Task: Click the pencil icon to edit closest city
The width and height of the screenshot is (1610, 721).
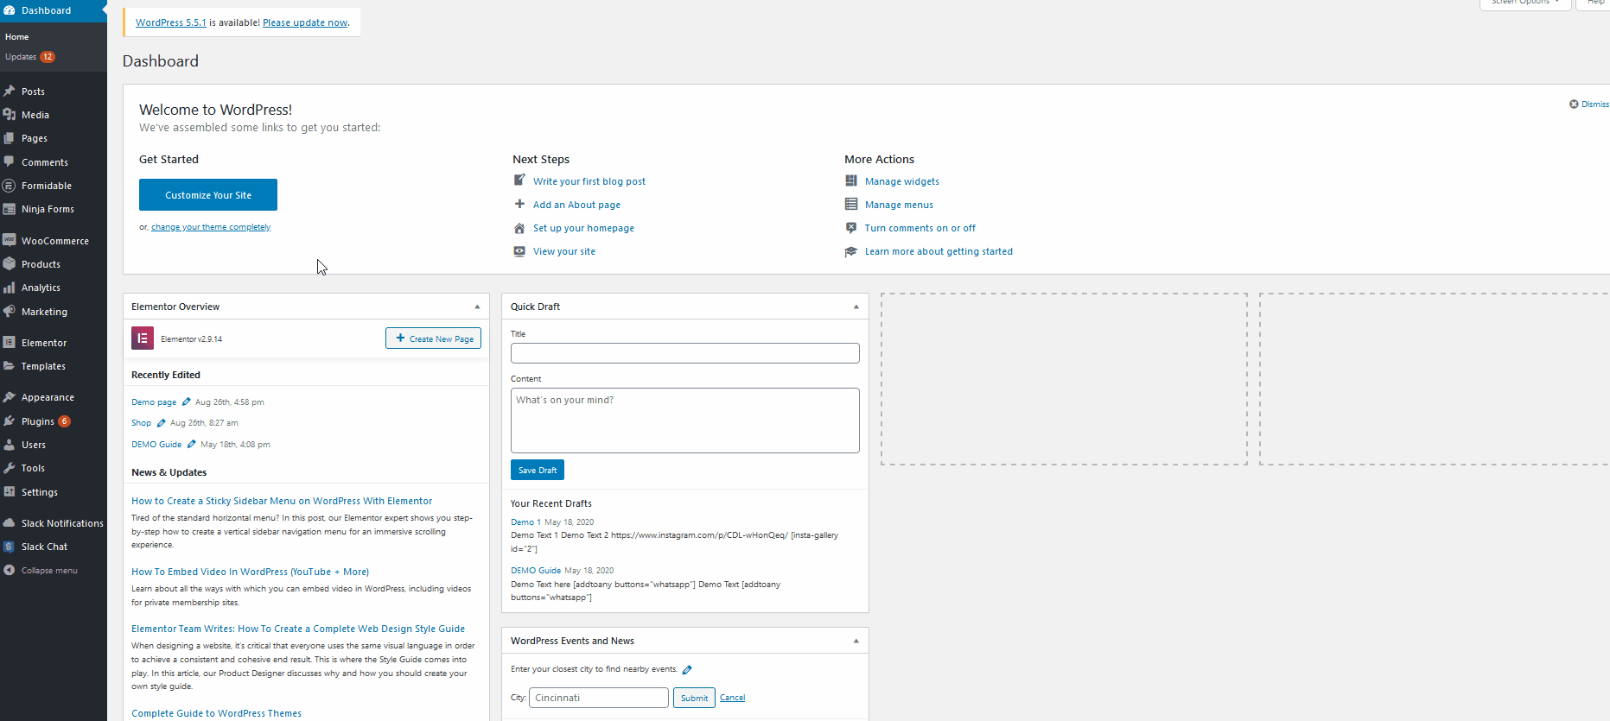Action: (687, 669)
